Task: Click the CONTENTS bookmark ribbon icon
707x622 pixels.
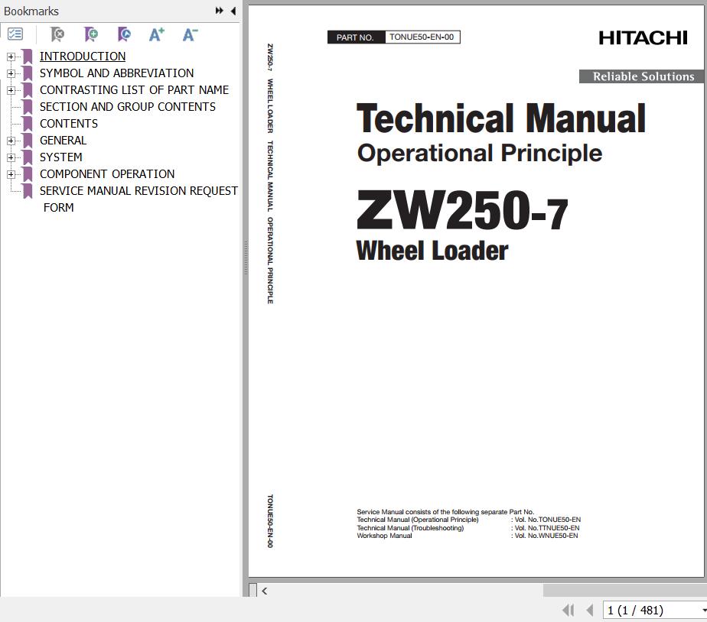Action: tap(28, 124)
